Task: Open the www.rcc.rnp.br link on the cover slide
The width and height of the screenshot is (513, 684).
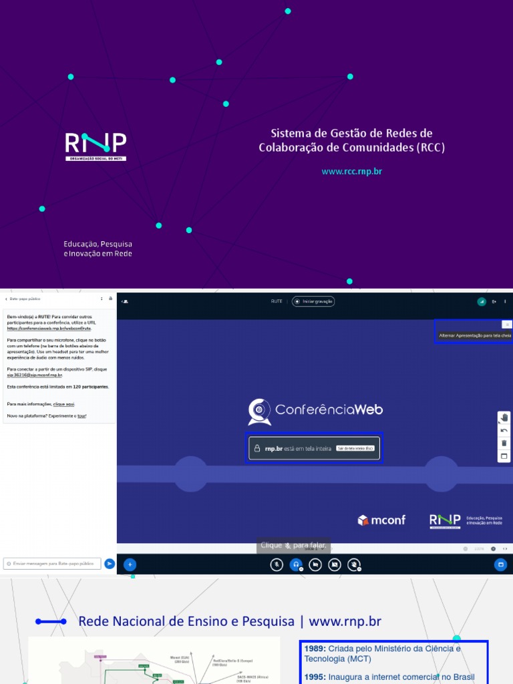Action: coord(351,172)
